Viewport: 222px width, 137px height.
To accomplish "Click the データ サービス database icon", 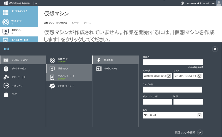I will tap(6, 69).
